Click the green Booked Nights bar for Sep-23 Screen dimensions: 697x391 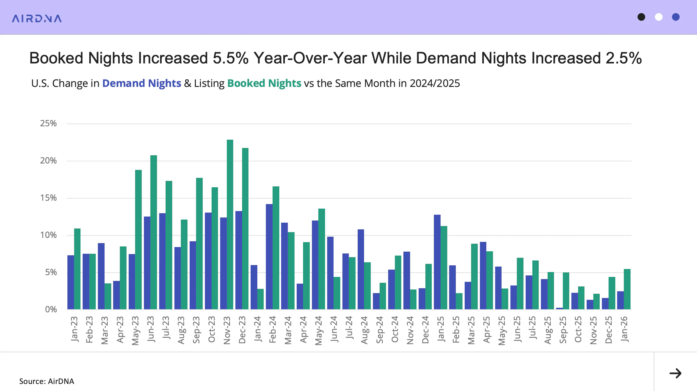tap(199, 244)
